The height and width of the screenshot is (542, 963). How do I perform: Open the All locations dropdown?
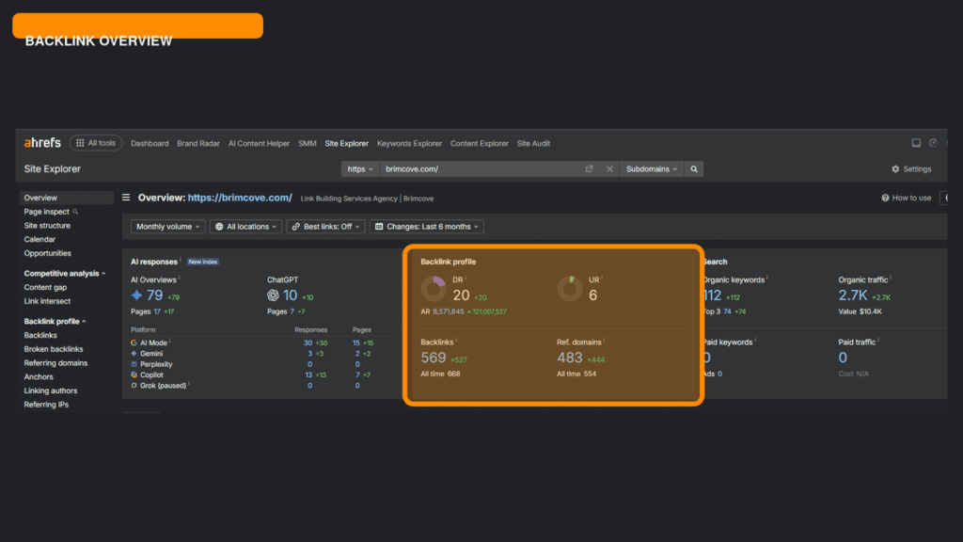pyautogui.click(x=245, y=227)
